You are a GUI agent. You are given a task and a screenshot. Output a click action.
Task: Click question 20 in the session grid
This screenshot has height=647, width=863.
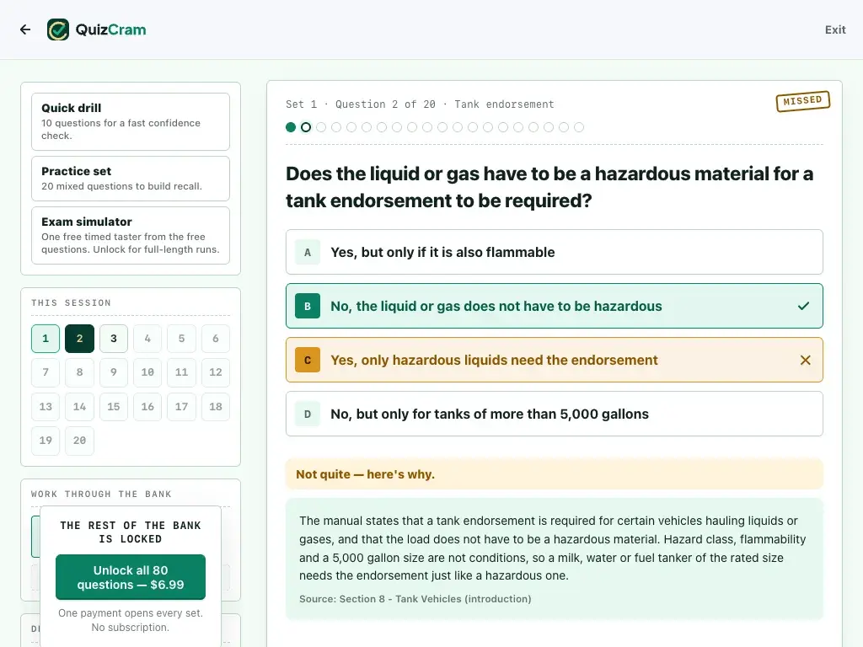(80, 441)
